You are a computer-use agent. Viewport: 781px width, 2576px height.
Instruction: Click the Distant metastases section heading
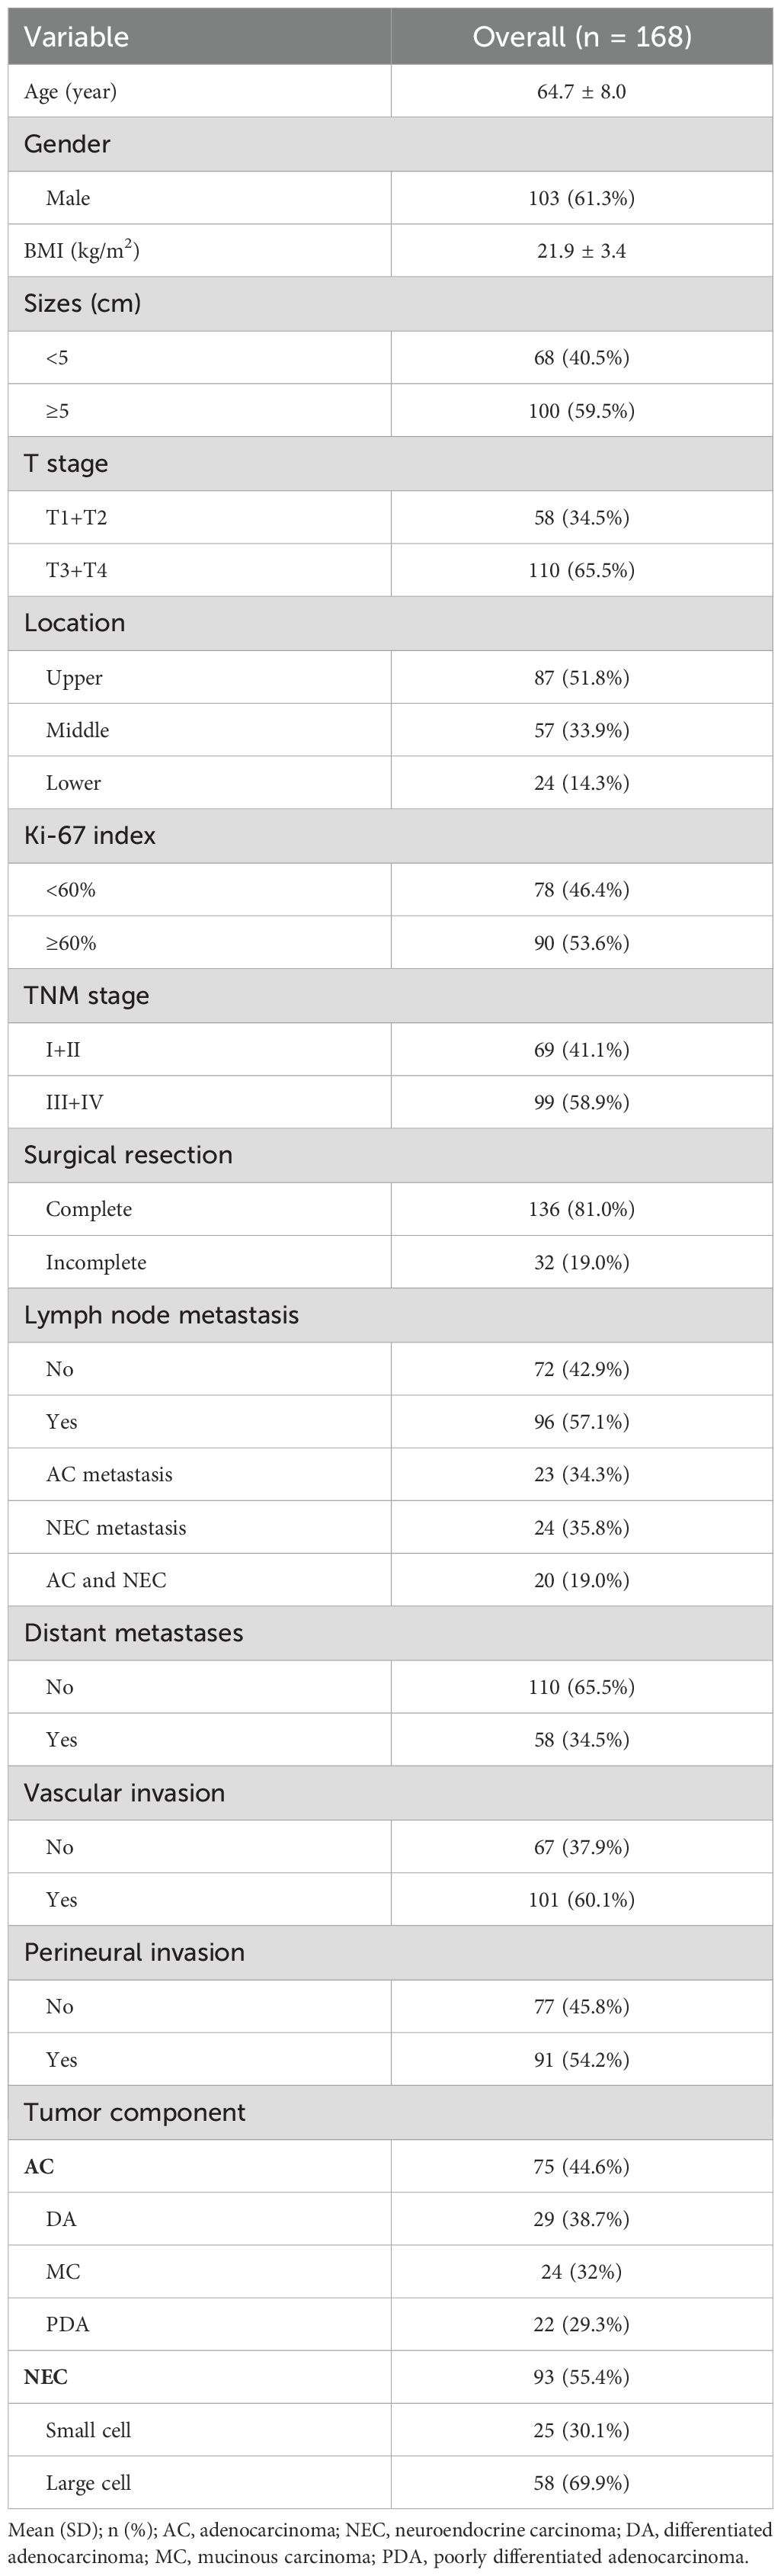pyautogui.click(x=133, y=1633)
